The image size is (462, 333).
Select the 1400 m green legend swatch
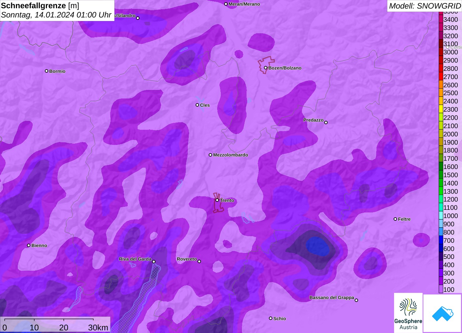click(441, 183)
